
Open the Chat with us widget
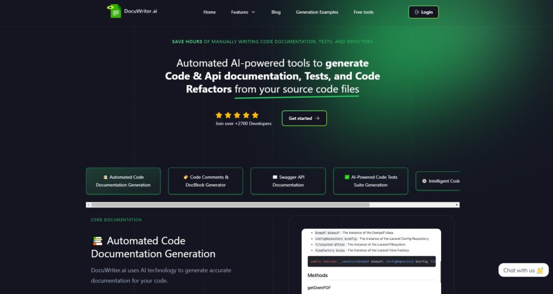(x=523, y=270)
